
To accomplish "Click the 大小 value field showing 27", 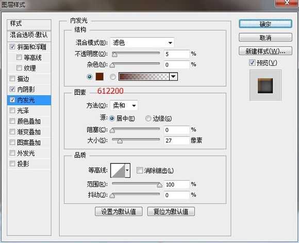I will click(x=177, y=141).
